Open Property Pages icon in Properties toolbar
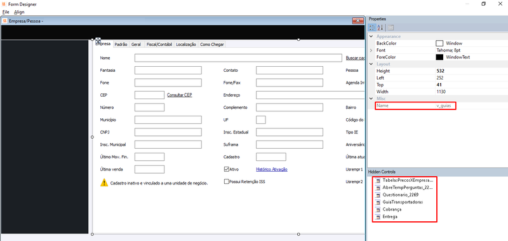This screenshot has height=241, width=508. [x=391, y=28]
